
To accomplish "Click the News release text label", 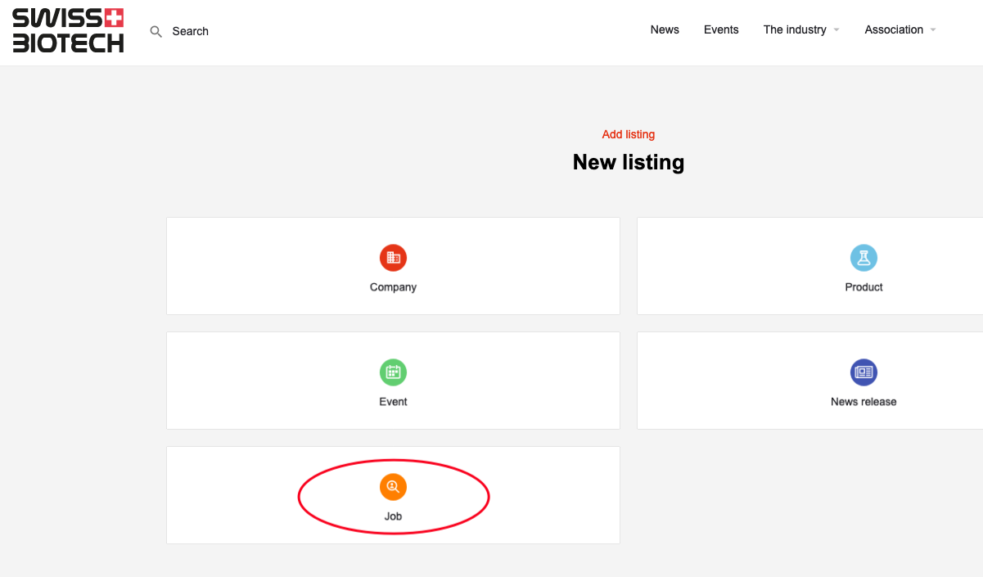I will pyautogui.click(x=864, y=402).
